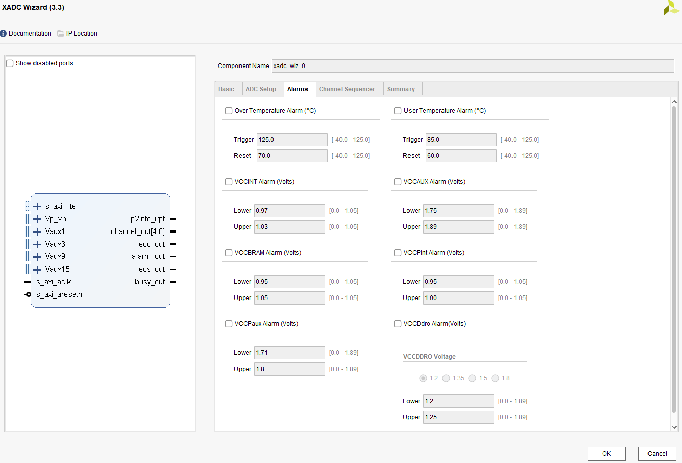The height and width of the screenshot is (463, 682).
Task: Select the 1.5 VCCDDRO voltage radio
Action: (472, 378)
